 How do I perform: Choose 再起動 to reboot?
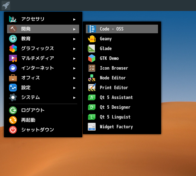pyautogui.click(x=43, y=120)
